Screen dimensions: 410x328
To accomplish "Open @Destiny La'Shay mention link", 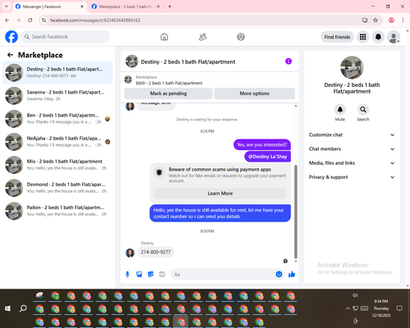I will pyautogui.click(x=267, y=157).
